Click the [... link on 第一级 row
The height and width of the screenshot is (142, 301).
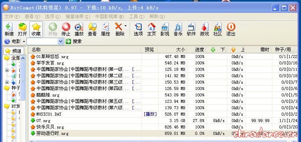(136, 69)
